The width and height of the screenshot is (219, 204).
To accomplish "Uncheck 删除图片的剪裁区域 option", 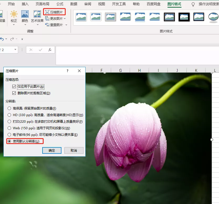I will [14, 93].
